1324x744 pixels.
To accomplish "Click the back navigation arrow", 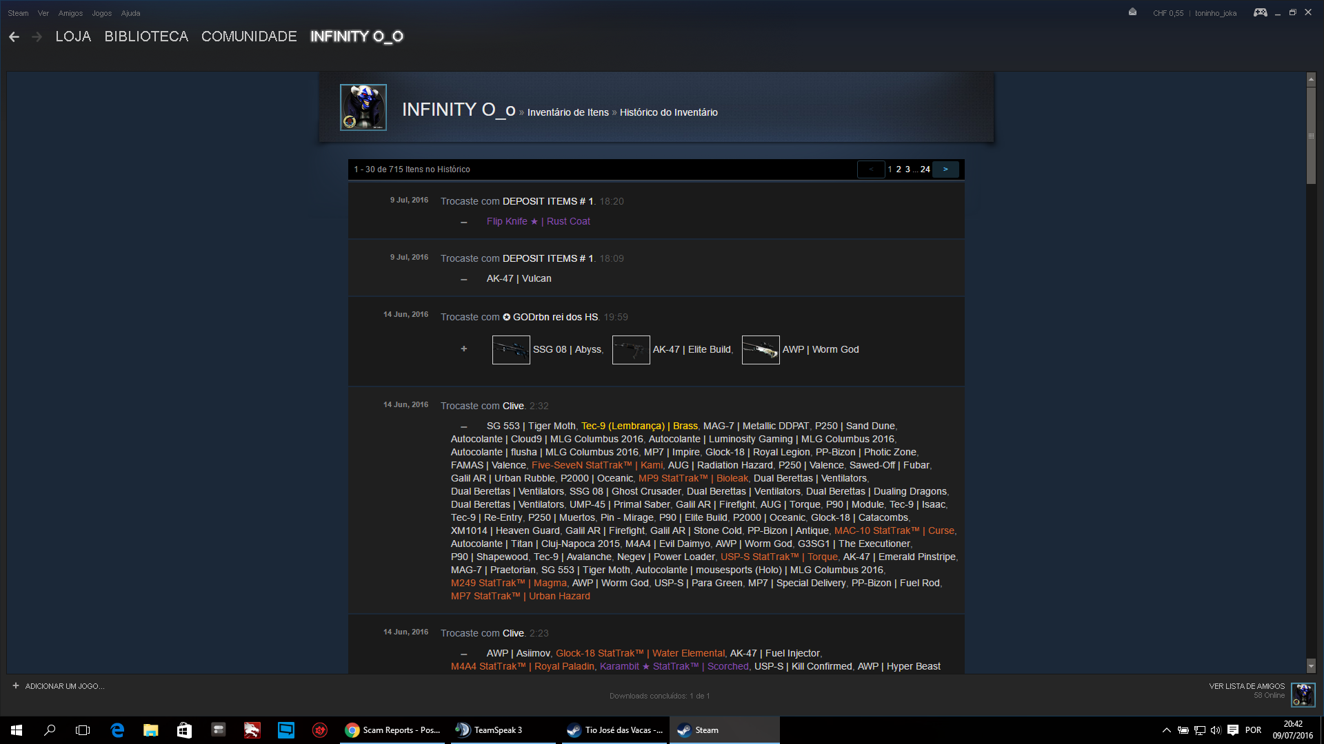I will point(14,37).
